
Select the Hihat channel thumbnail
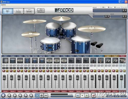tap(20, 61)
